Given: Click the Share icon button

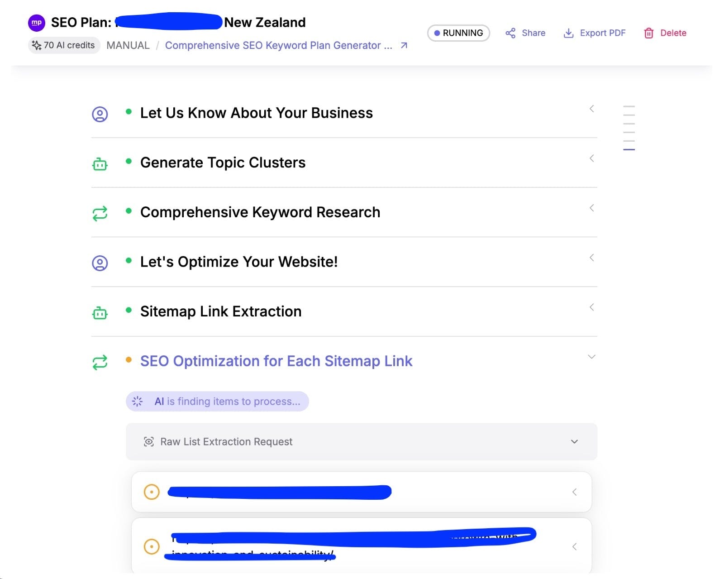Looking at the screenshot, I should [510, 33].
